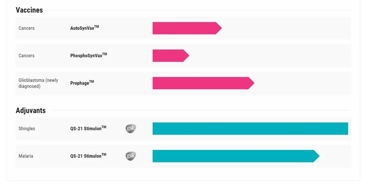Click the Adjuvants section heading
Viewport: 365px width, 186px height.
pyautogui.click(x=31, y=111)
